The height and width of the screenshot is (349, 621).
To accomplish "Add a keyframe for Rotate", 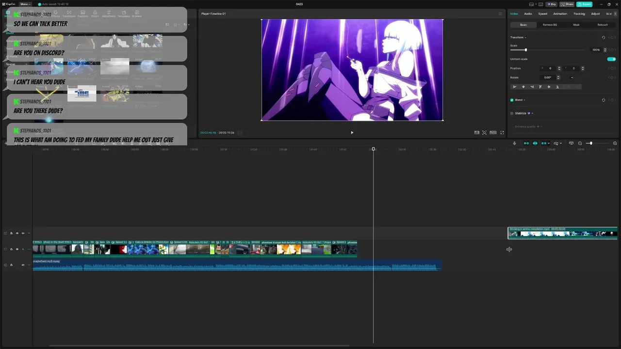I will tap(612, 78).
